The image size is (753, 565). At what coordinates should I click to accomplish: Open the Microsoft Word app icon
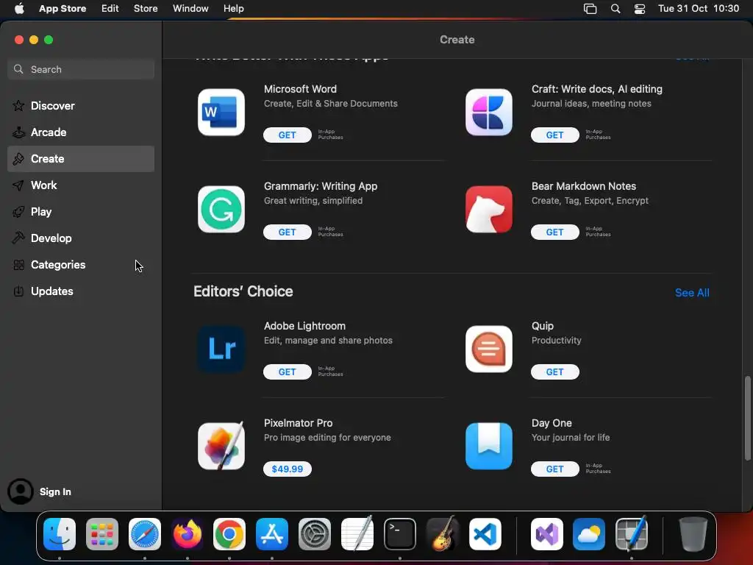click(221, 113)
